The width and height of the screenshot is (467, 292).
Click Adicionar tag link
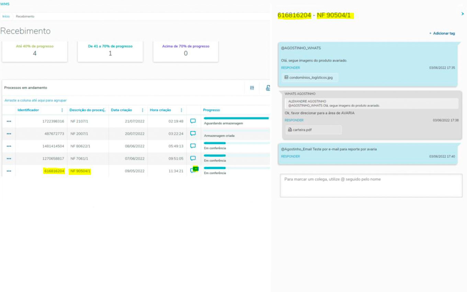[442, 33]
